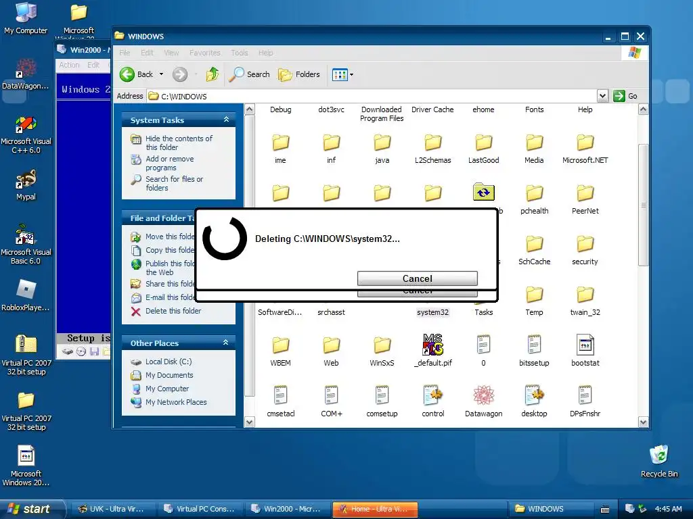
Task: Click Hide the contents of this folder
Action: 179,143
